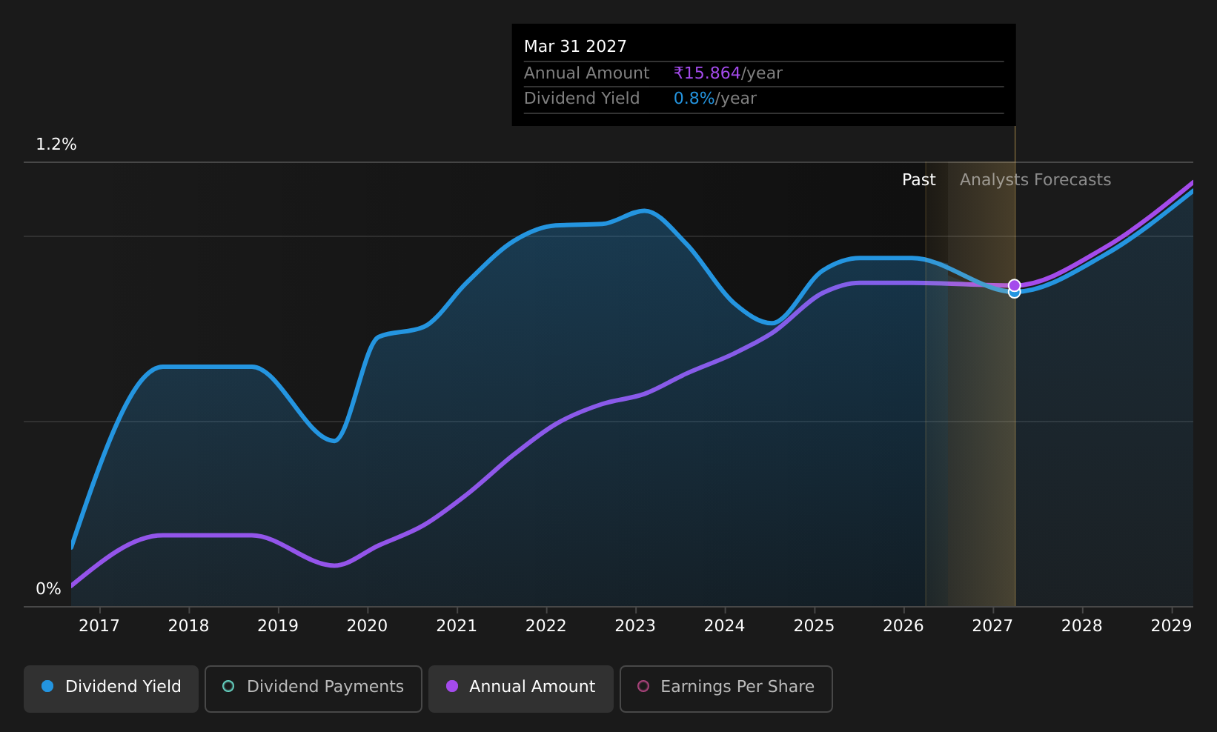Click the Annual Amount tooltip row label
1217x732 pixels.
[586, 73]
